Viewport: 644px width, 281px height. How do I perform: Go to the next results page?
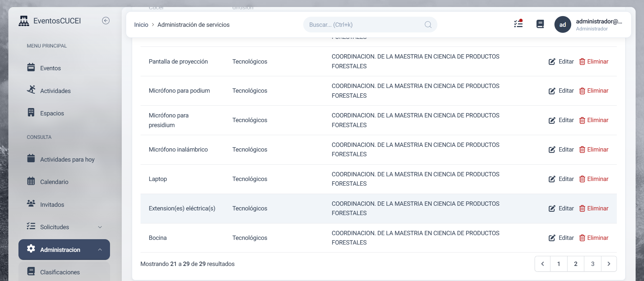(x=609, y=264)
